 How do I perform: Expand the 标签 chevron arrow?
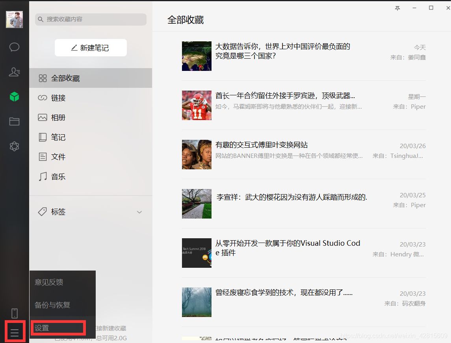139,212
